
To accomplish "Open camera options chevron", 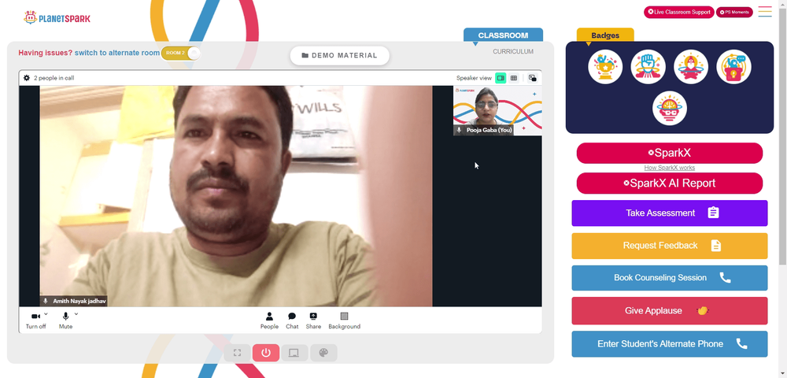I will coord(46,313).
